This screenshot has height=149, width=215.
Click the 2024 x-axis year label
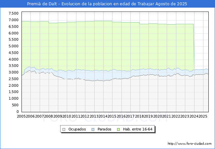pyautogui.click(x=194, y=116)
